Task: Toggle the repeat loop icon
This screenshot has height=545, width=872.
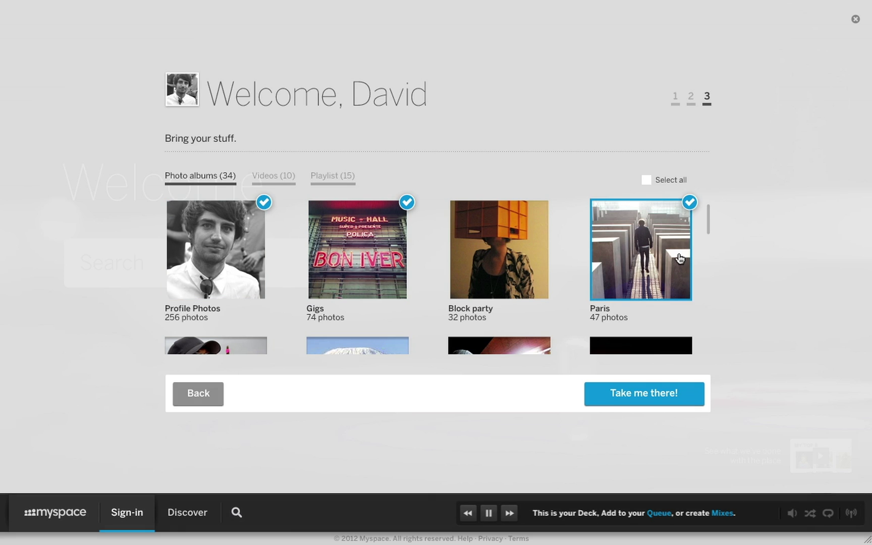Action: (828, 513)
